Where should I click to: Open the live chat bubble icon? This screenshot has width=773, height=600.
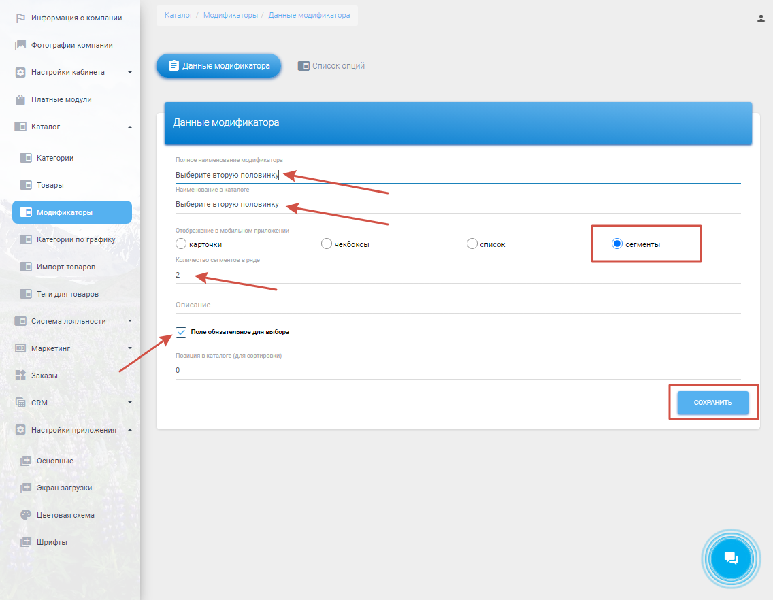coord(730,559)
